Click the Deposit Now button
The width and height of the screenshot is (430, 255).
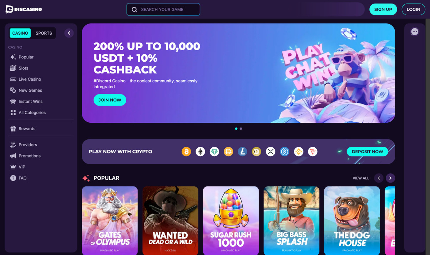367,152
